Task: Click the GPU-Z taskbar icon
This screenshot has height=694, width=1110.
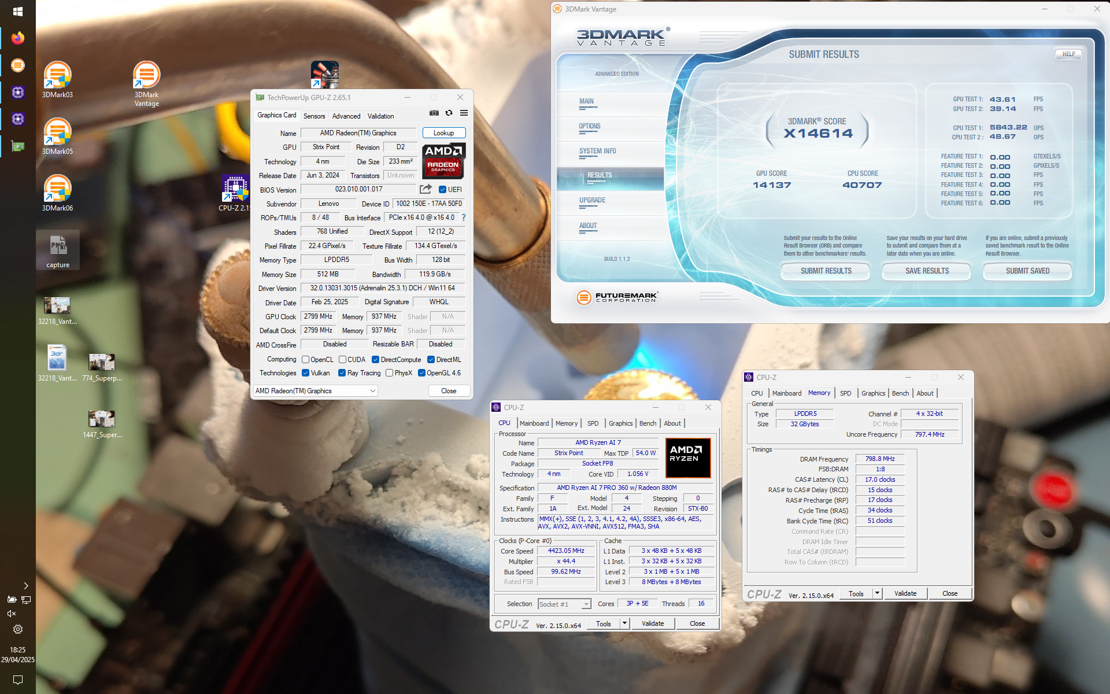Action: [18, 146]
